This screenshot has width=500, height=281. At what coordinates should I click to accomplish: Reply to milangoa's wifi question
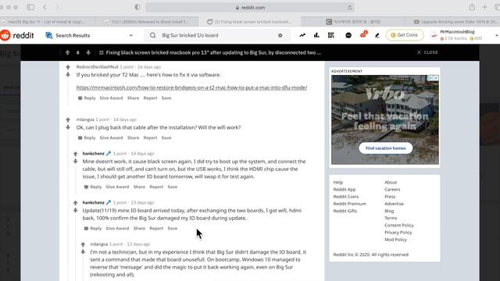pos(87,138)
